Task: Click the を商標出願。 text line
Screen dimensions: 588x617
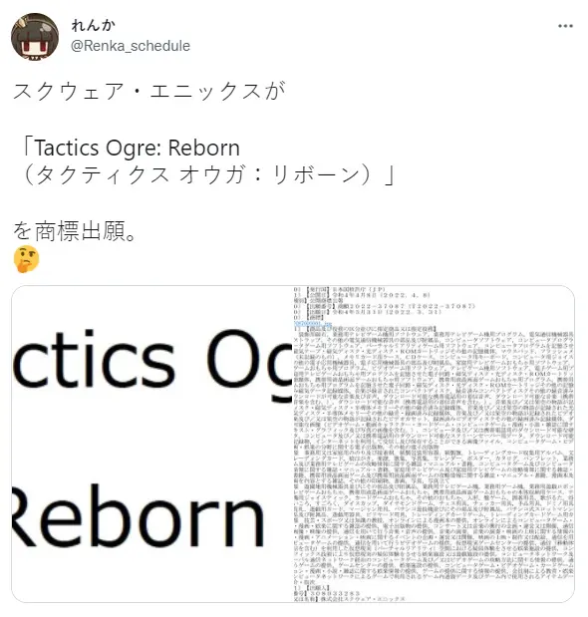Action: tap(75, 230)
